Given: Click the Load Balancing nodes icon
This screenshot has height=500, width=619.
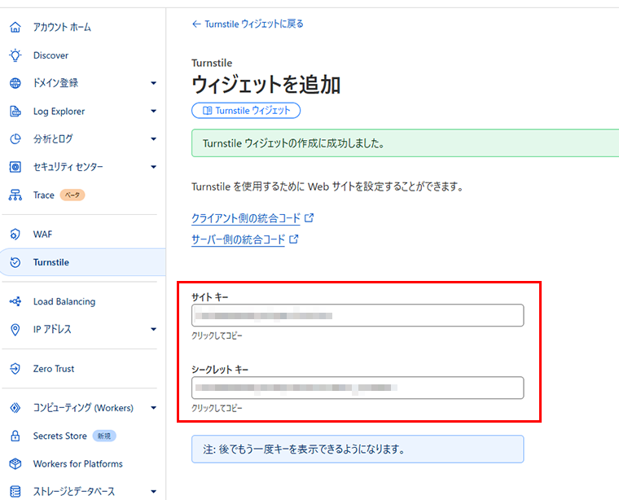Looking at the screenshot, I should tap(15, 301).
